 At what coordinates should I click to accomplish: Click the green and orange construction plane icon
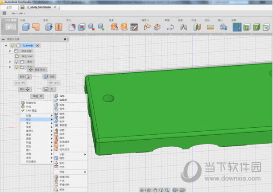[x=197, y=27]
